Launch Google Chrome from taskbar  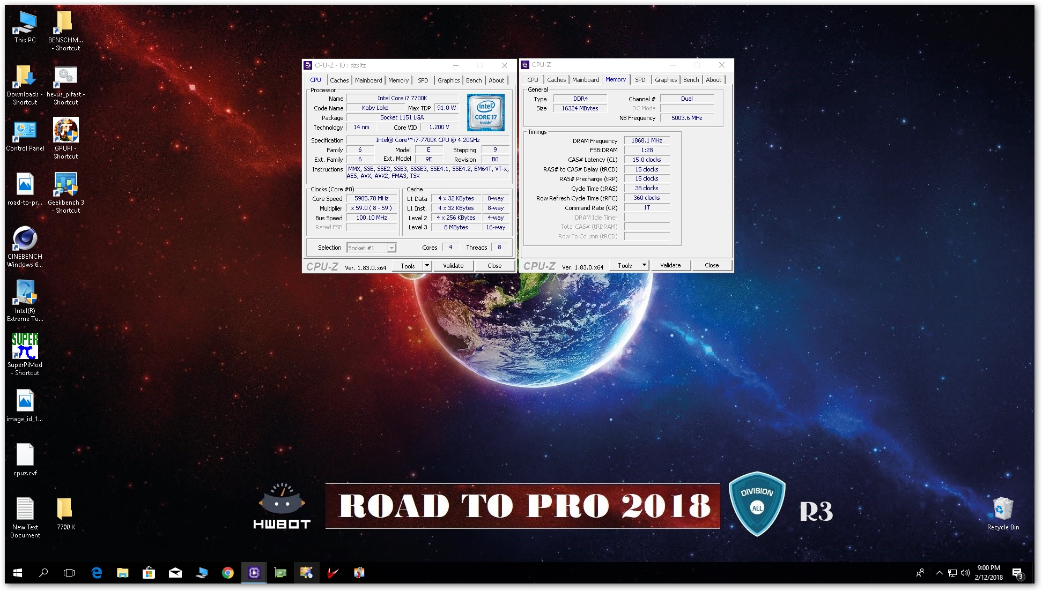tap(227, 573)
